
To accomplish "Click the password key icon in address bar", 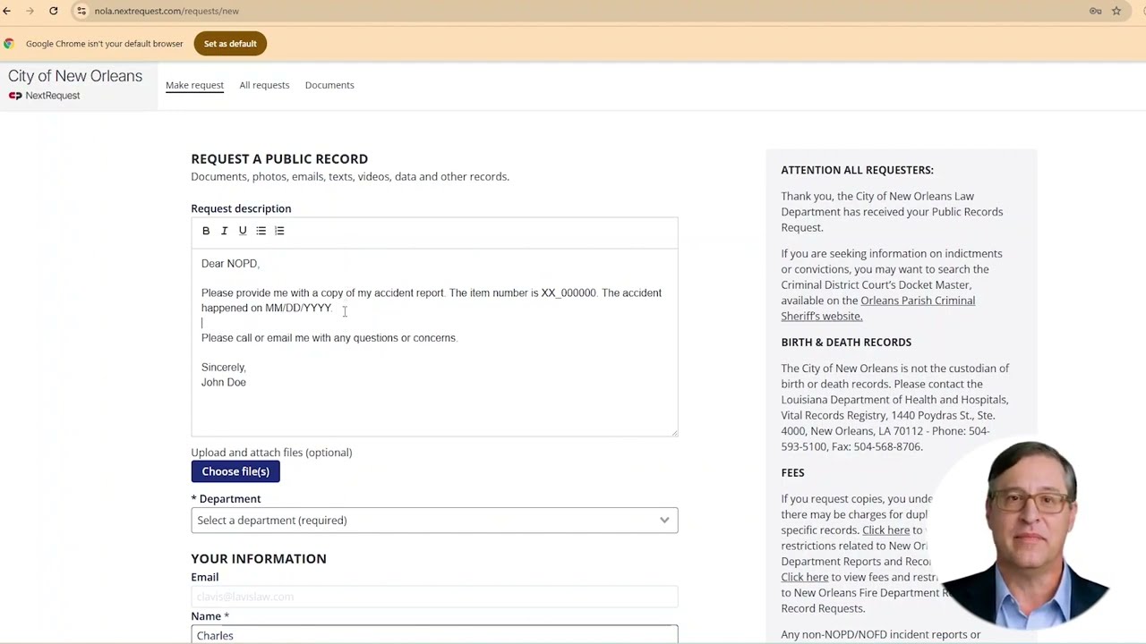I will tap(1095, 11).
